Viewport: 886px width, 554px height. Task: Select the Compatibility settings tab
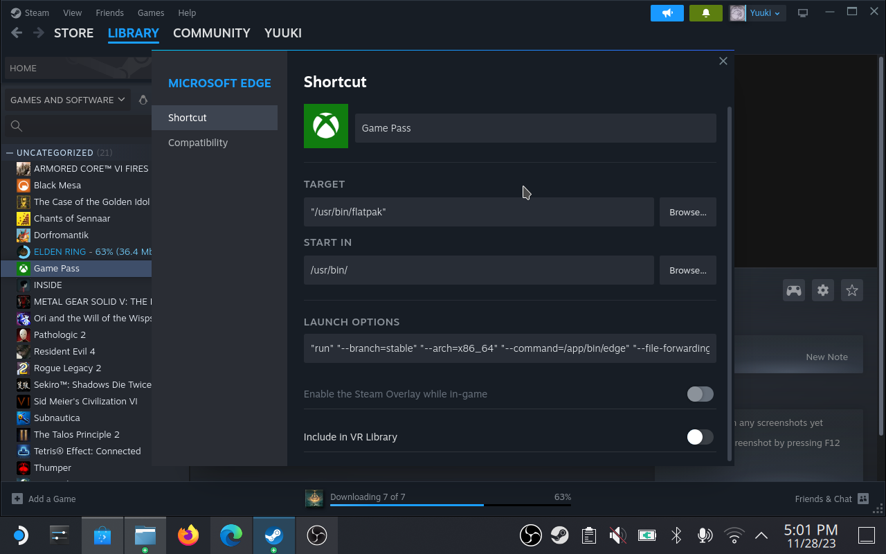(215, 143)
